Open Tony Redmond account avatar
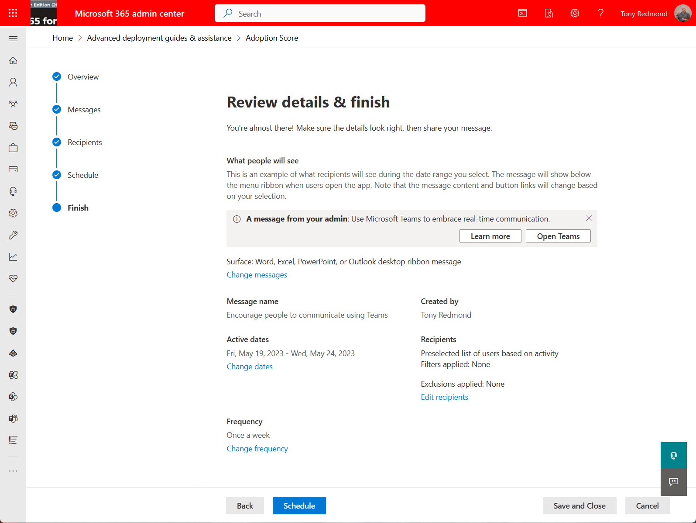Viewport: 696px width, 523px height. point(682,13)
